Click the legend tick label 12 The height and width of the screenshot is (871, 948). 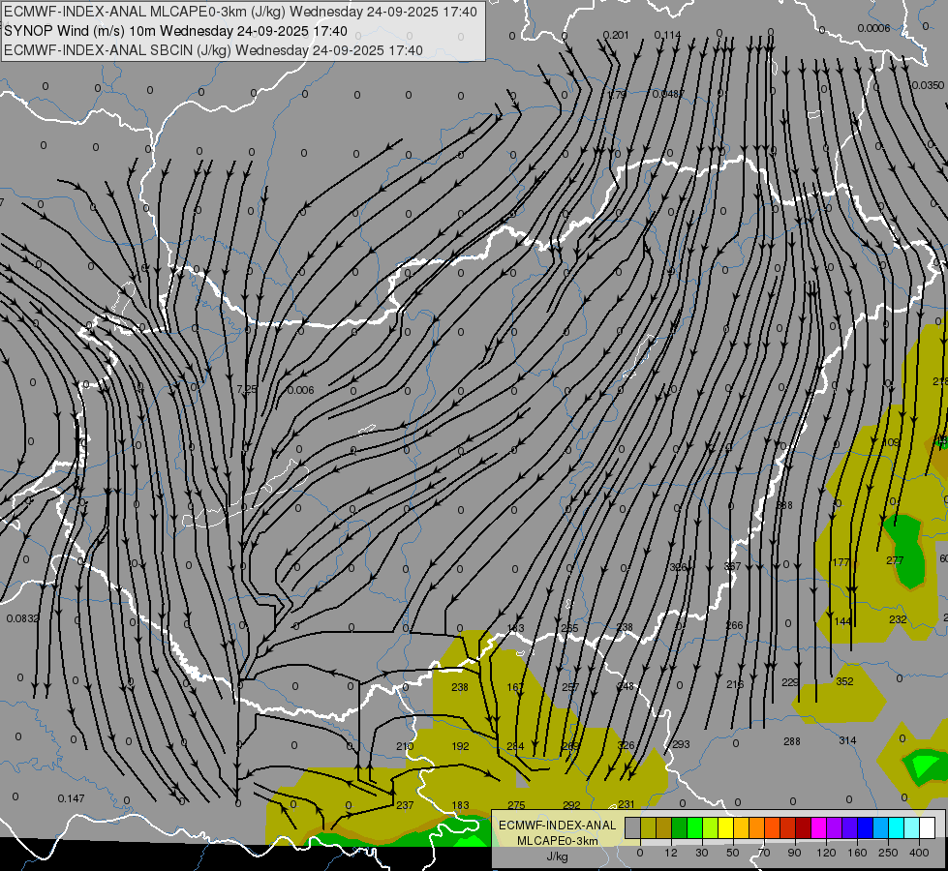point(671,853)
